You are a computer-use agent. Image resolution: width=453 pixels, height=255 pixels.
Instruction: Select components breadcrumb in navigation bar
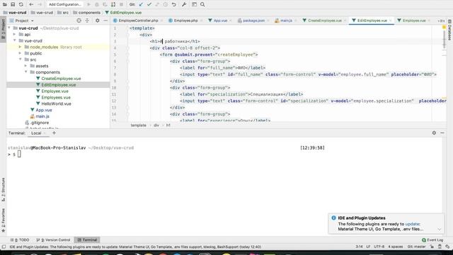click(x=87, y=13)
